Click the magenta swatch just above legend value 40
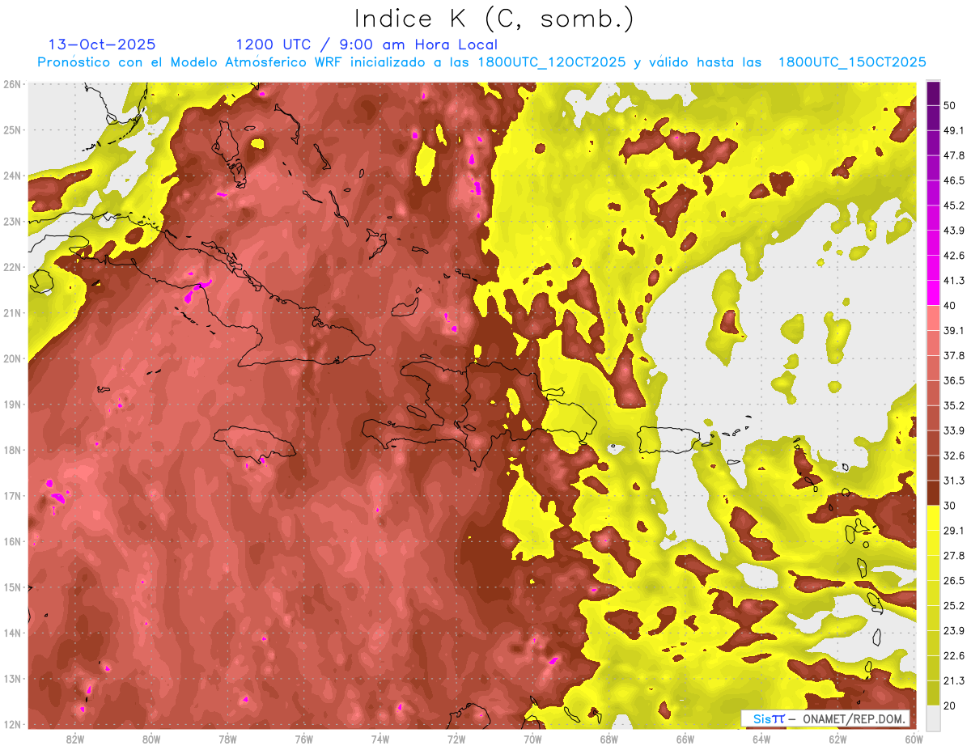971x750 pixels. (x=934, y=292)
